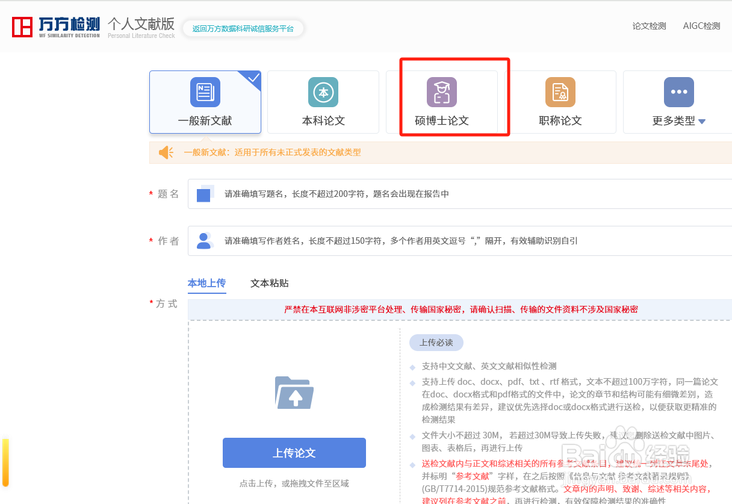The image size is (732, 504).
Task: Click the author avatar icon beside 作者 field
Action: pyautogui.click(x=205, y=241)
